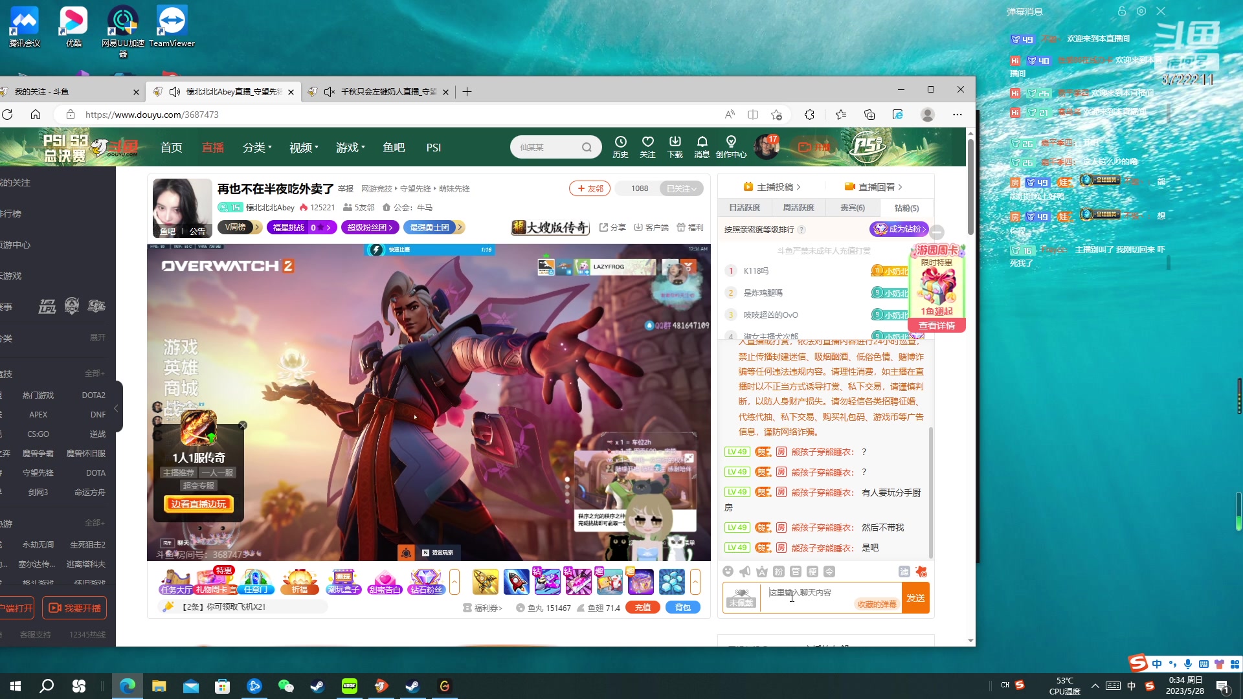The height and width of the screenshot is (699, 1243).
Task: Open 祈福 blessing lantern icon
Action: [x=300, y=582]
